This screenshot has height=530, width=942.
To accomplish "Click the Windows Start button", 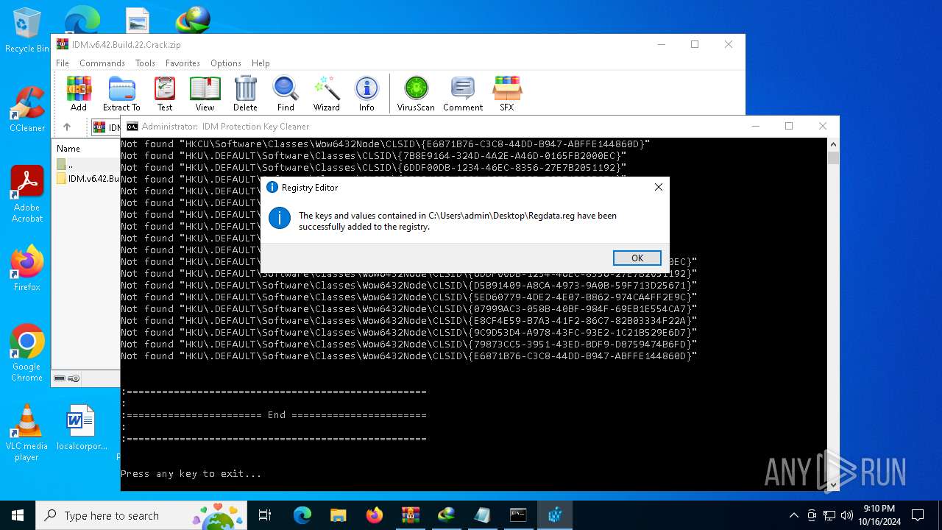I will (18, 515).
